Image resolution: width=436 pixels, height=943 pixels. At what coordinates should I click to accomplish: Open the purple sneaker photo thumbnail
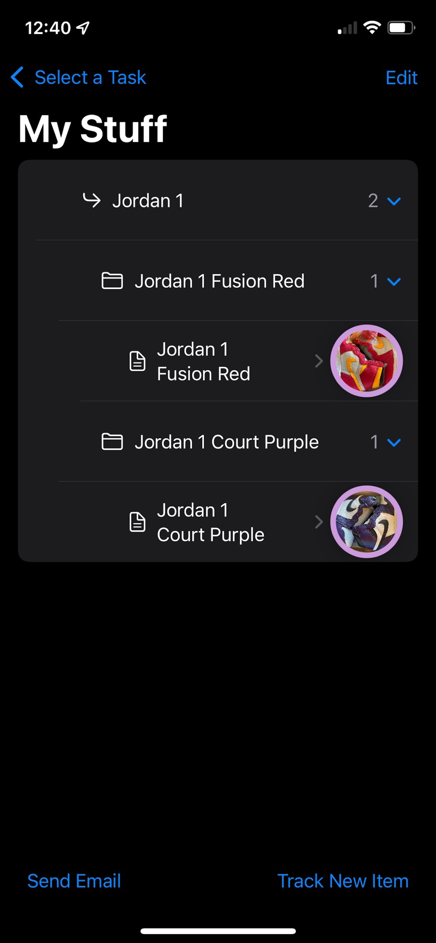[x=367, y=522]
